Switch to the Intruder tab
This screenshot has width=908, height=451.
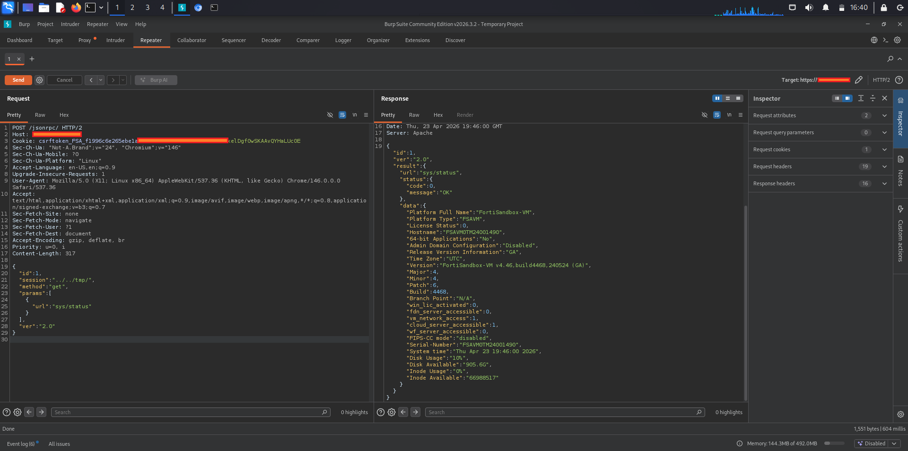(115, 40)
